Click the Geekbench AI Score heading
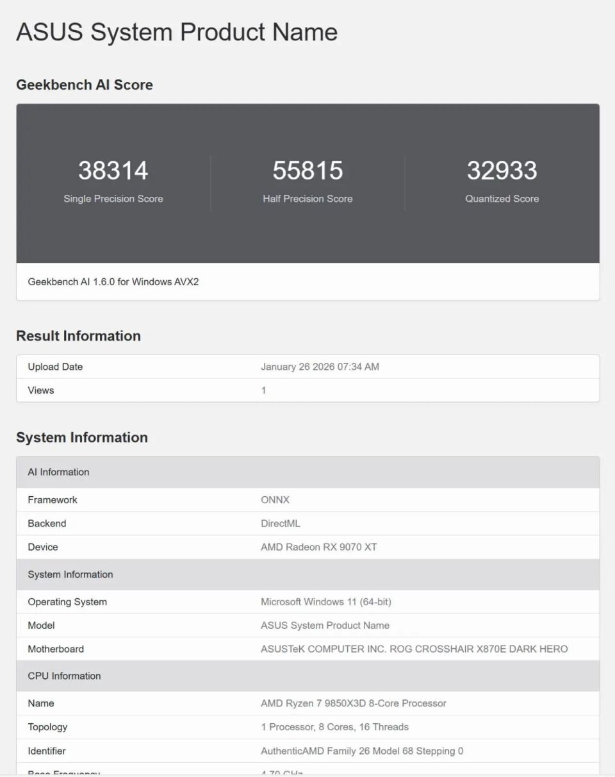The image size is (615, 777). click(x=85, y=85)
